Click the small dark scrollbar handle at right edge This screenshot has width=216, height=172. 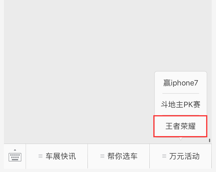[210, 140]
